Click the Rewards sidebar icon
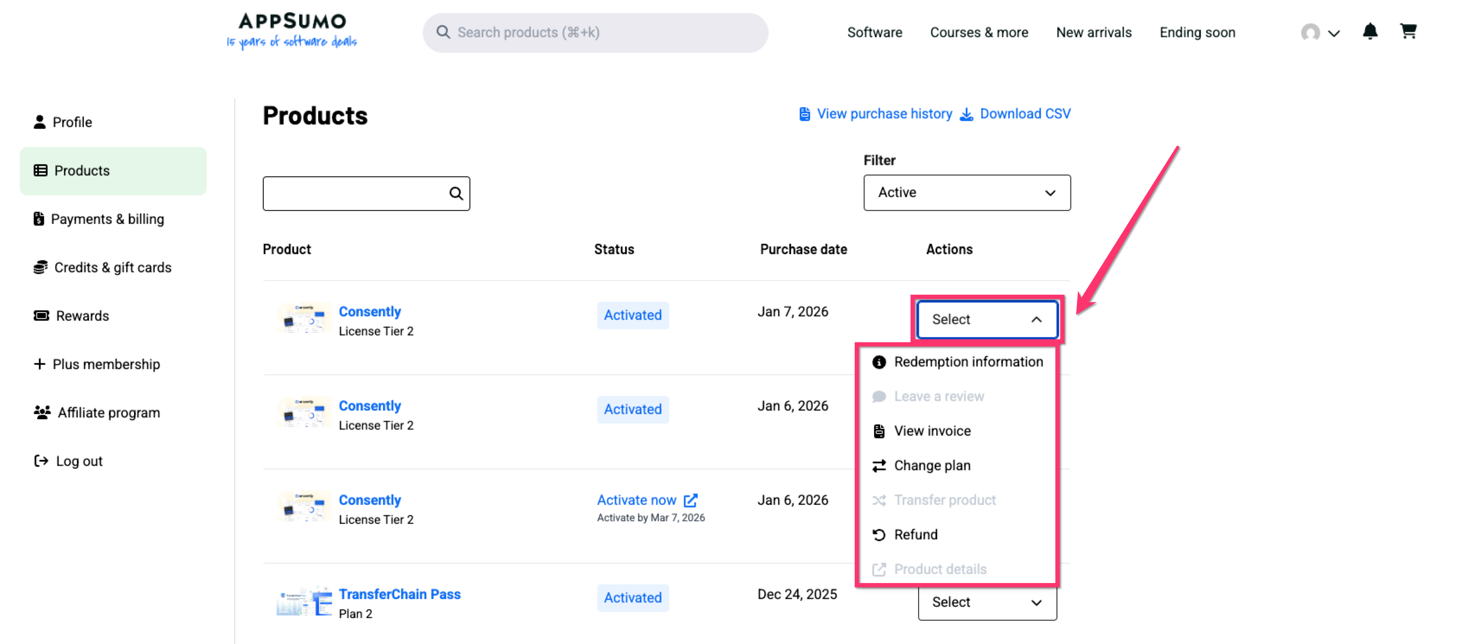 coord(41,316)
